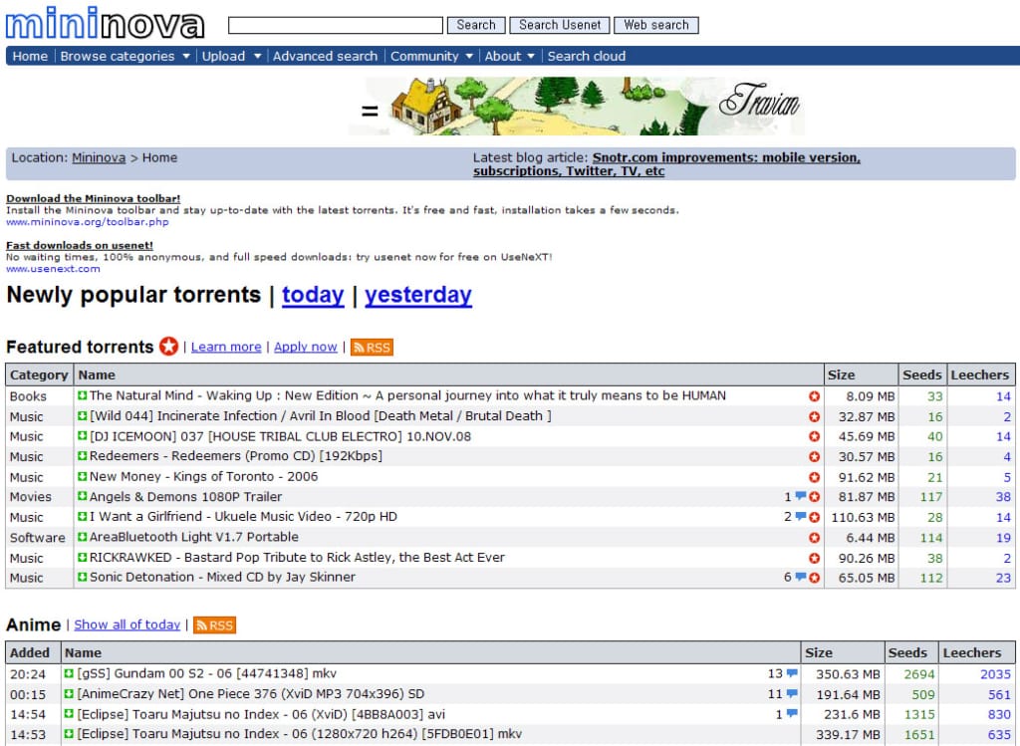Viewport: 1020px width, 746px height.
Task: Open the Featured torrents RSS feed button
Action: click(x=372, y=348)
